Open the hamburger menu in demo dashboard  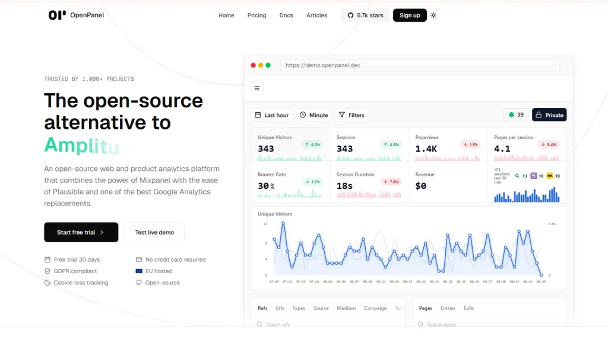[x=256, y=88]
